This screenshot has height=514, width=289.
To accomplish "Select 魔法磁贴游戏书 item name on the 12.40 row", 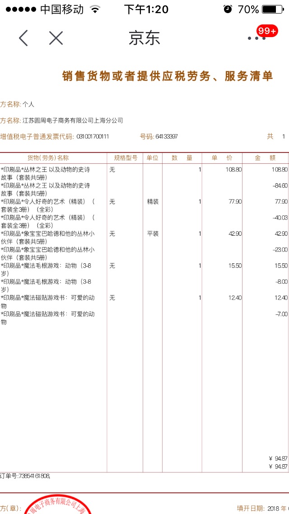I will [48, 301].
